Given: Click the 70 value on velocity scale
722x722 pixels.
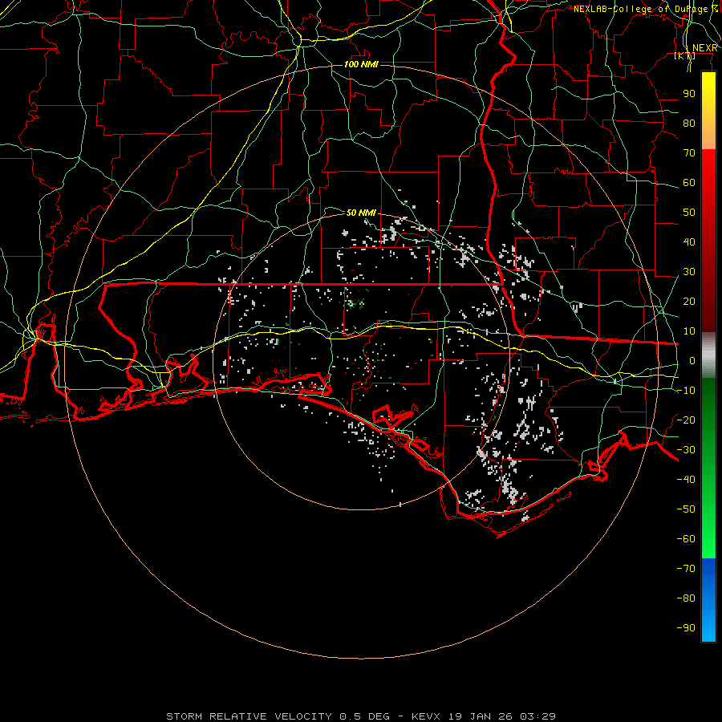Looking at the screenshot, I should tap(689, 153).
